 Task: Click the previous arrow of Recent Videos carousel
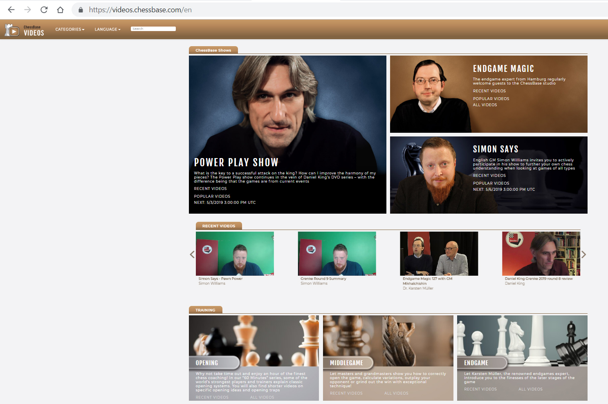pyautogui.click(x=192, y=254)
